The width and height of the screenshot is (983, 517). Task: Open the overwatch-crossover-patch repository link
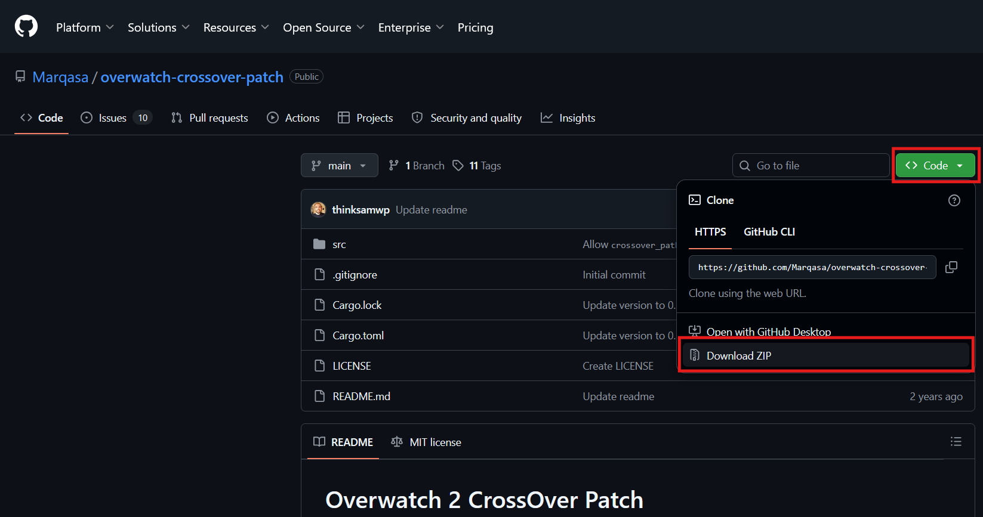click(x=192, y=77)
